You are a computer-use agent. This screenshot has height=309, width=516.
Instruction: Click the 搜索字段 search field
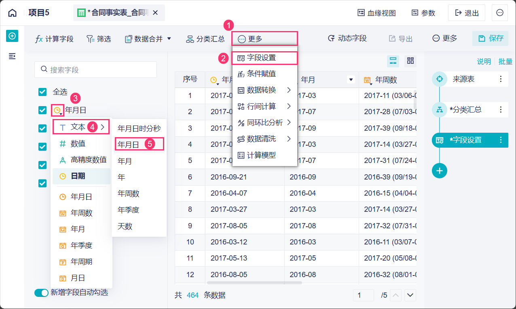pos(95,70)
